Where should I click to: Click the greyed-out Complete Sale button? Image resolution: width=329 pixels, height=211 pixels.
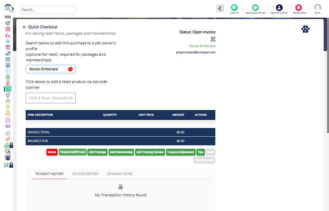[x=204, y=160]
